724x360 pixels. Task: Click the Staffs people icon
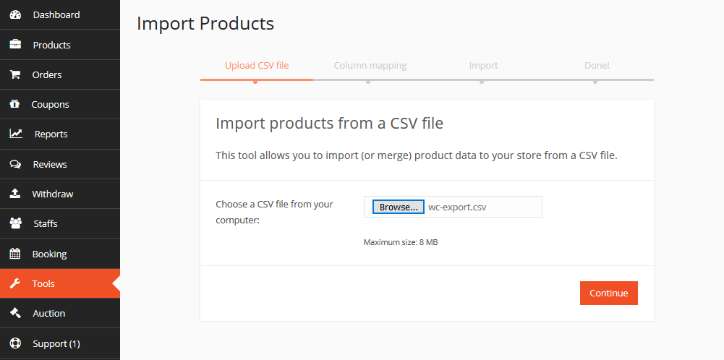15,223
